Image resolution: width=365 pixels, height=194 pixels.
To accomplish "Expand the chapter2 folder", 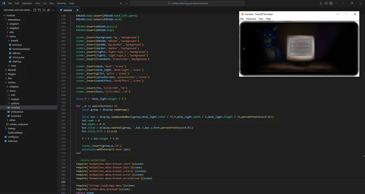I will click(14, 28).
